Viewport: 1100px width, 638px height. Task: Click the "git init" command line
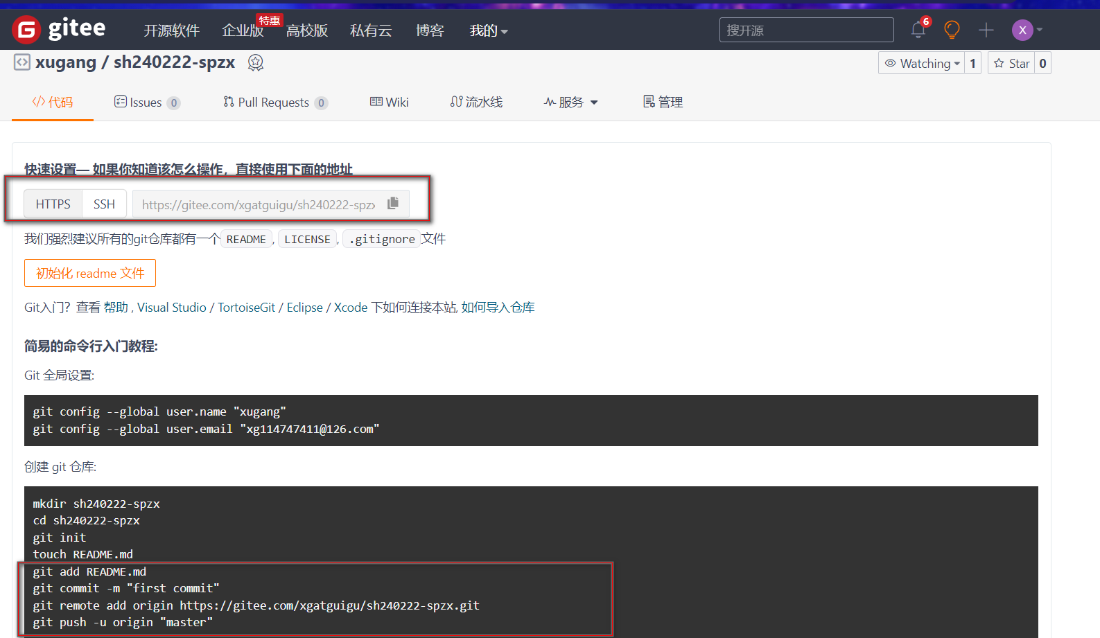tap(60, 538)
